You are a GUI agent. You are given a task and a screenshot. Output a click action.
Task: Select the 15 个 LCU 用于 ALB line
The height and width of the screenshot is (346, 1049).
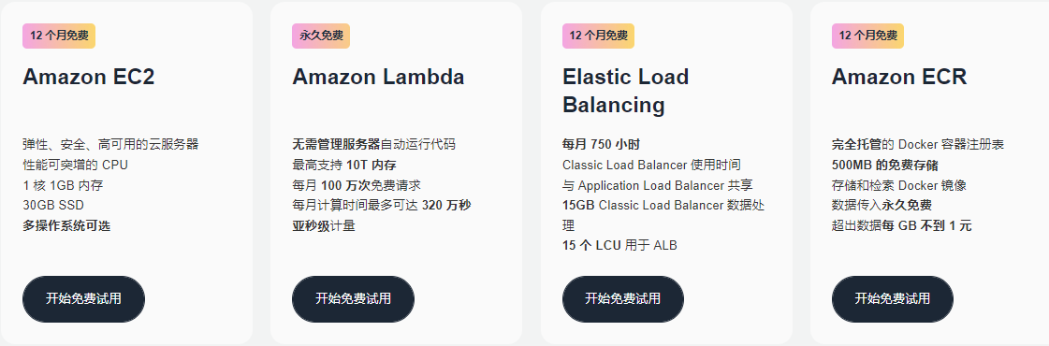point(619,246)
